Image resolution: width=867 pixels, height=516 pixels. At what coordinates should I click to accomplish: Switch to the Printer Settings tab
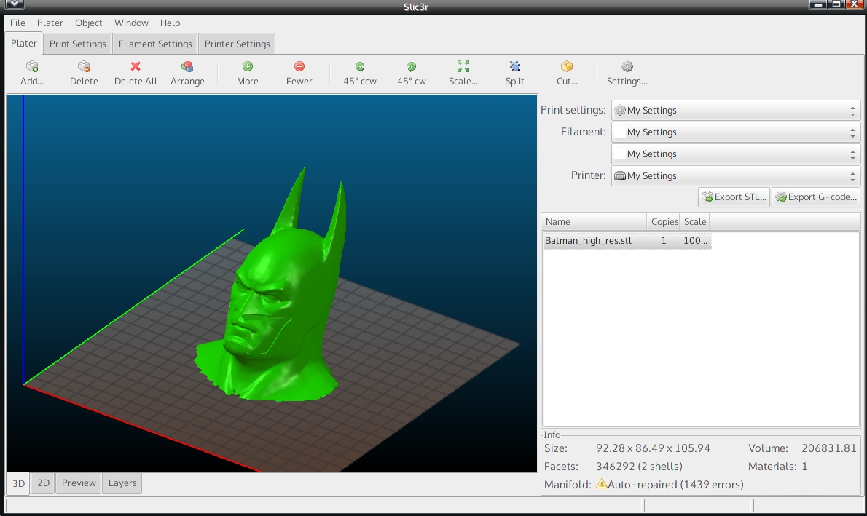(x=238, y=44)
